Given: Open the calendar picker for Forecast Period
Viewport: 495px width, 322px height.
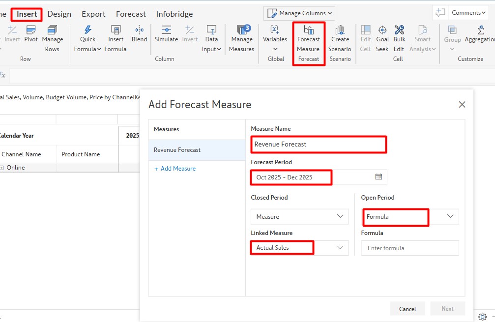Looking at the screenshot, I should [x=379, y=177].
